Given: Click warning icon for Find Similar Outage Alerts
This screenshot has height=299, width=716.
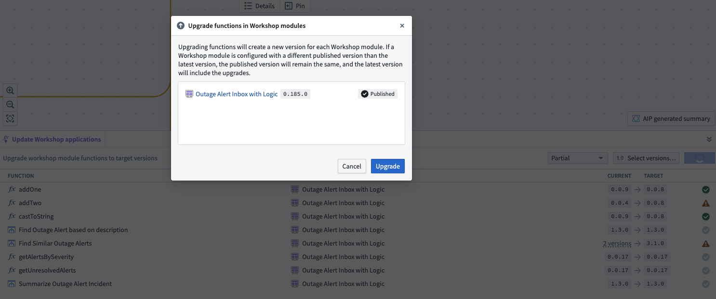Looking at the screenshot, I should tap(705, 244).
